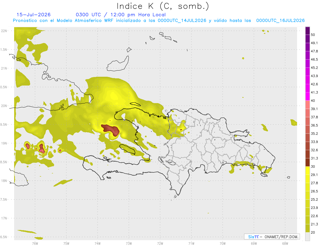Click the colorbar value "32.6"
The height and width of the screenshot is (247, 320).
[314, 150]
